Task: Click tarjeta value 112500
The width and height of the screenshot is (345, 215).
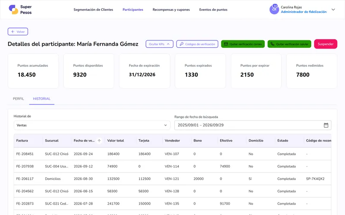Action: click(144, 179)
